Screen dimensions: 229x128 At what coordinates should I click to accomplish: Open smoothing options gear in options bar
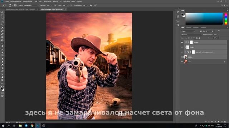pyautogui.click(x=91, y=5)
